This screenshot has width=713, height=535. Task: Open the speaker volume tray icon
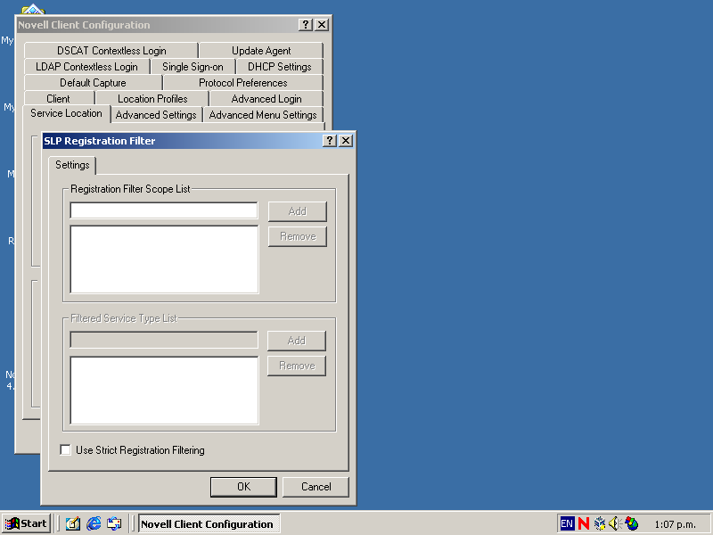[614, 523]
